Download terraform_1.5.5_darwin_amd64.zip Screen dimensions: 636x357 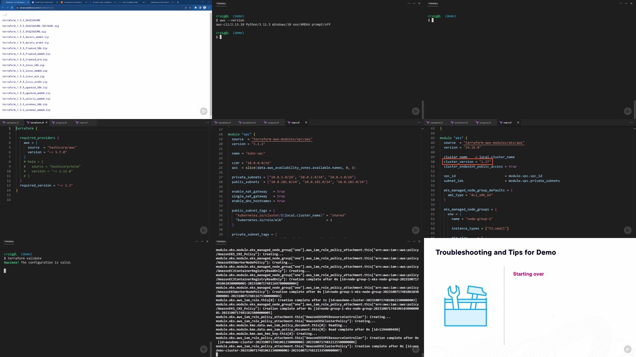(25, 37)
